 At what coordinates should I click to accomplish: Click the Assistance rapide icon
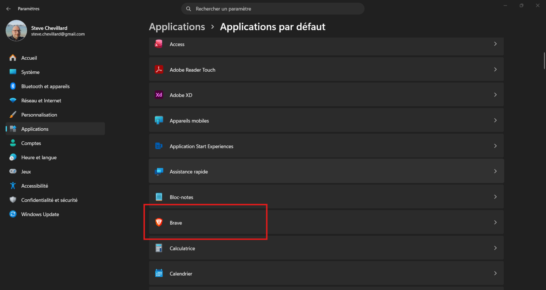pyautogui.click(x=159, y=171)
